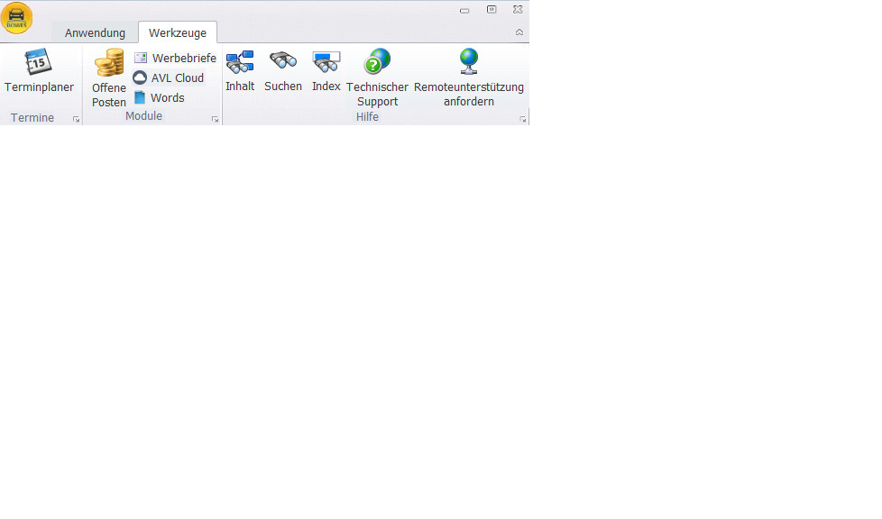The height and width of the screenshot is (519, 882).
Task: Launch the Werbebriefe module
Action: pos(176,58)
